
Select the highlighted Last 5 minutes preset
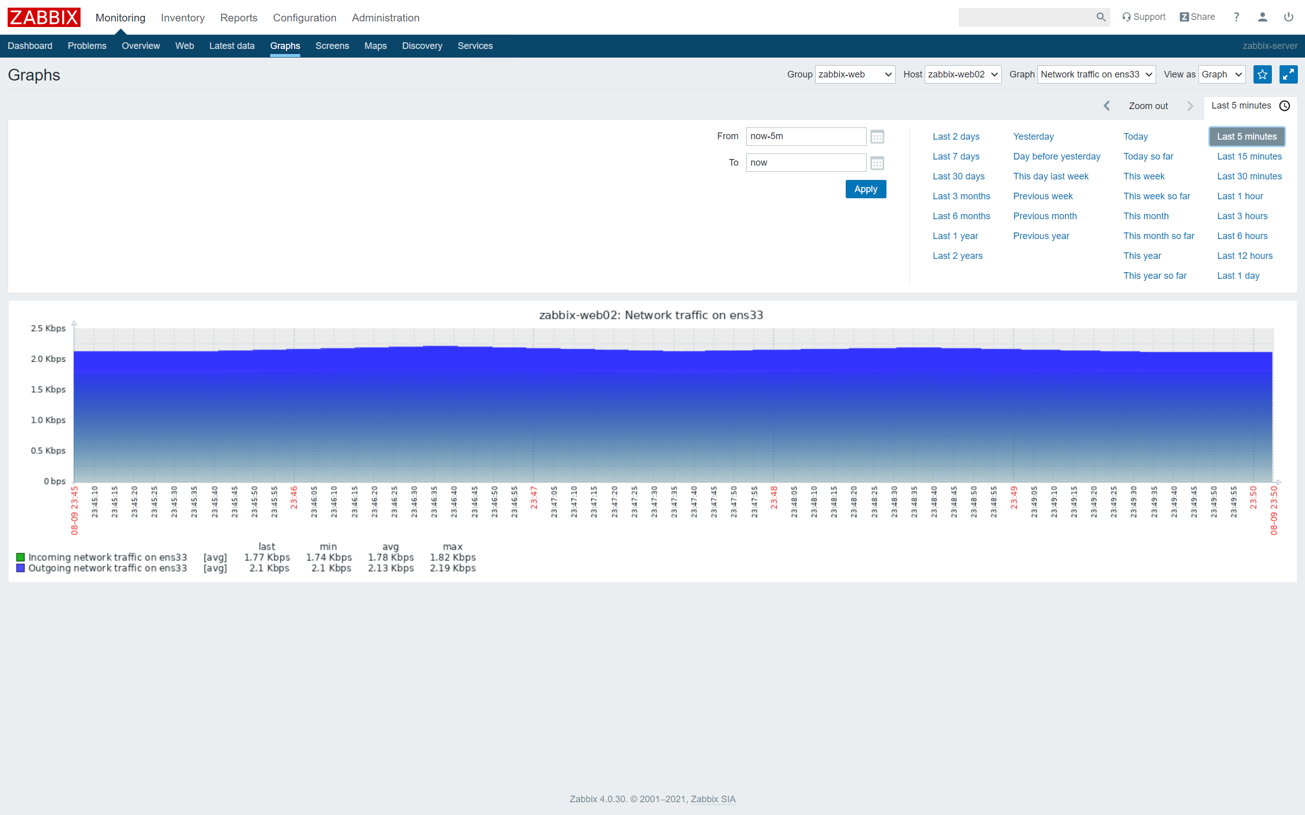point(1247,137)
